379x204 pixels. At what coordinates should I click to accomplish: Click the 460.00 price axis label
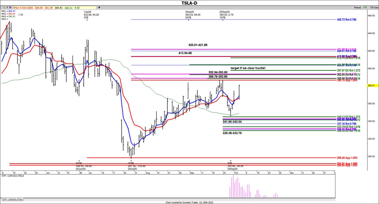[x=371, y=15]
